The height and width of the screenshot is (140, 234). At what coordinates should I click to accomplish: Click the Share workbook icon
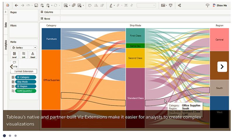[179, 6]
